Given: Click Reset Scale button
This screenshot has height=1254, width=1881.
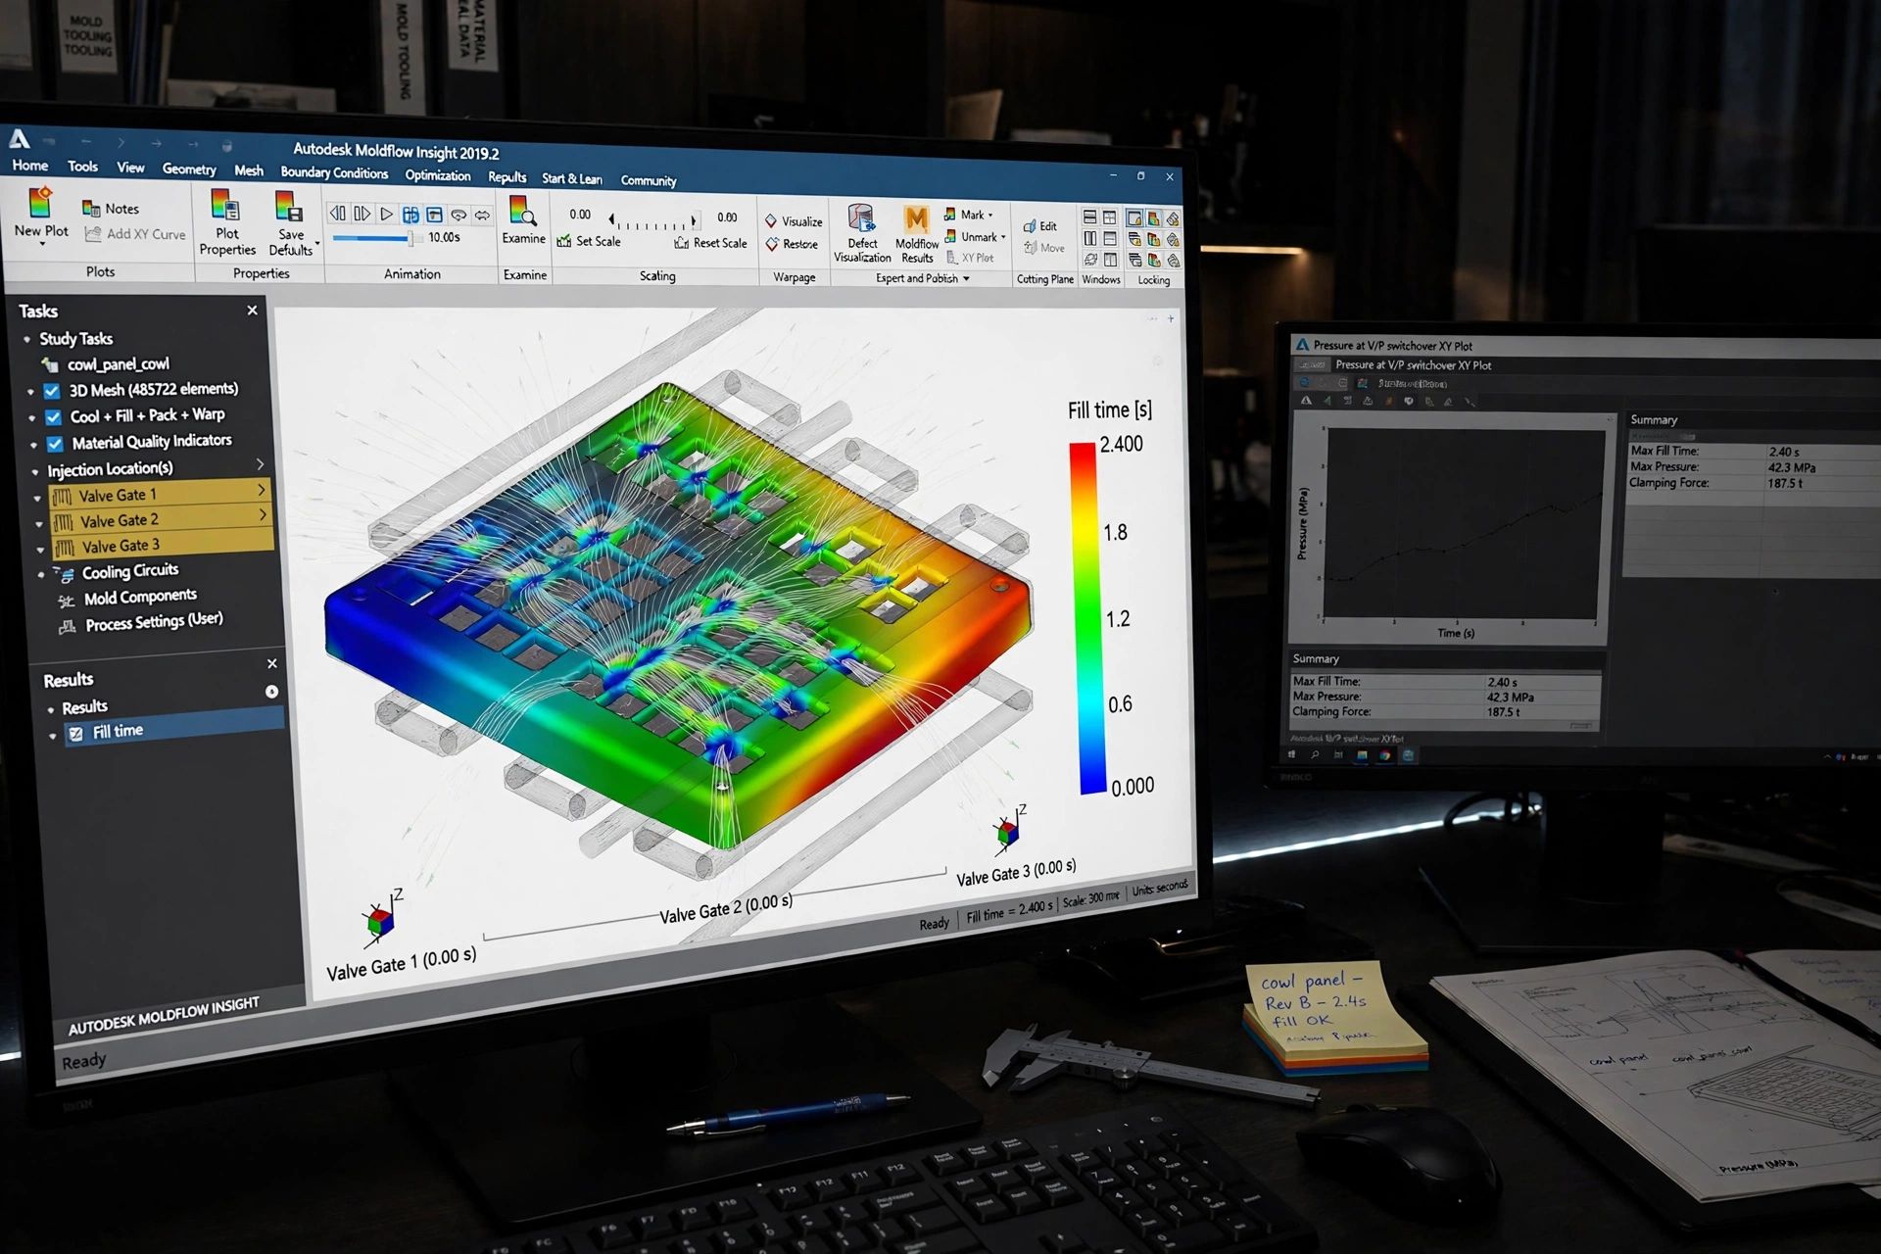Looking at the screenshot, I should (x=710, y=243).
